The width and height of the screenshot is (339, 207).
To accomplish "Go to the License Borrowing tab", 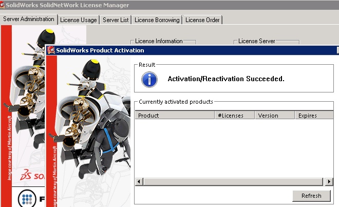I will pyautogui.click(x=157, y=20).
